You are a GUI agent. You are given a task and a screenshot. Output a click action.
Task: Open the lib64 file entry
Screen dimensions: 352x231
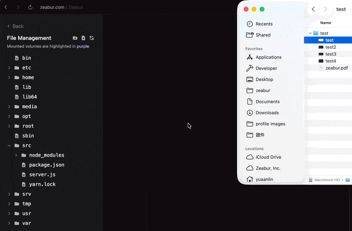(29, 97)
